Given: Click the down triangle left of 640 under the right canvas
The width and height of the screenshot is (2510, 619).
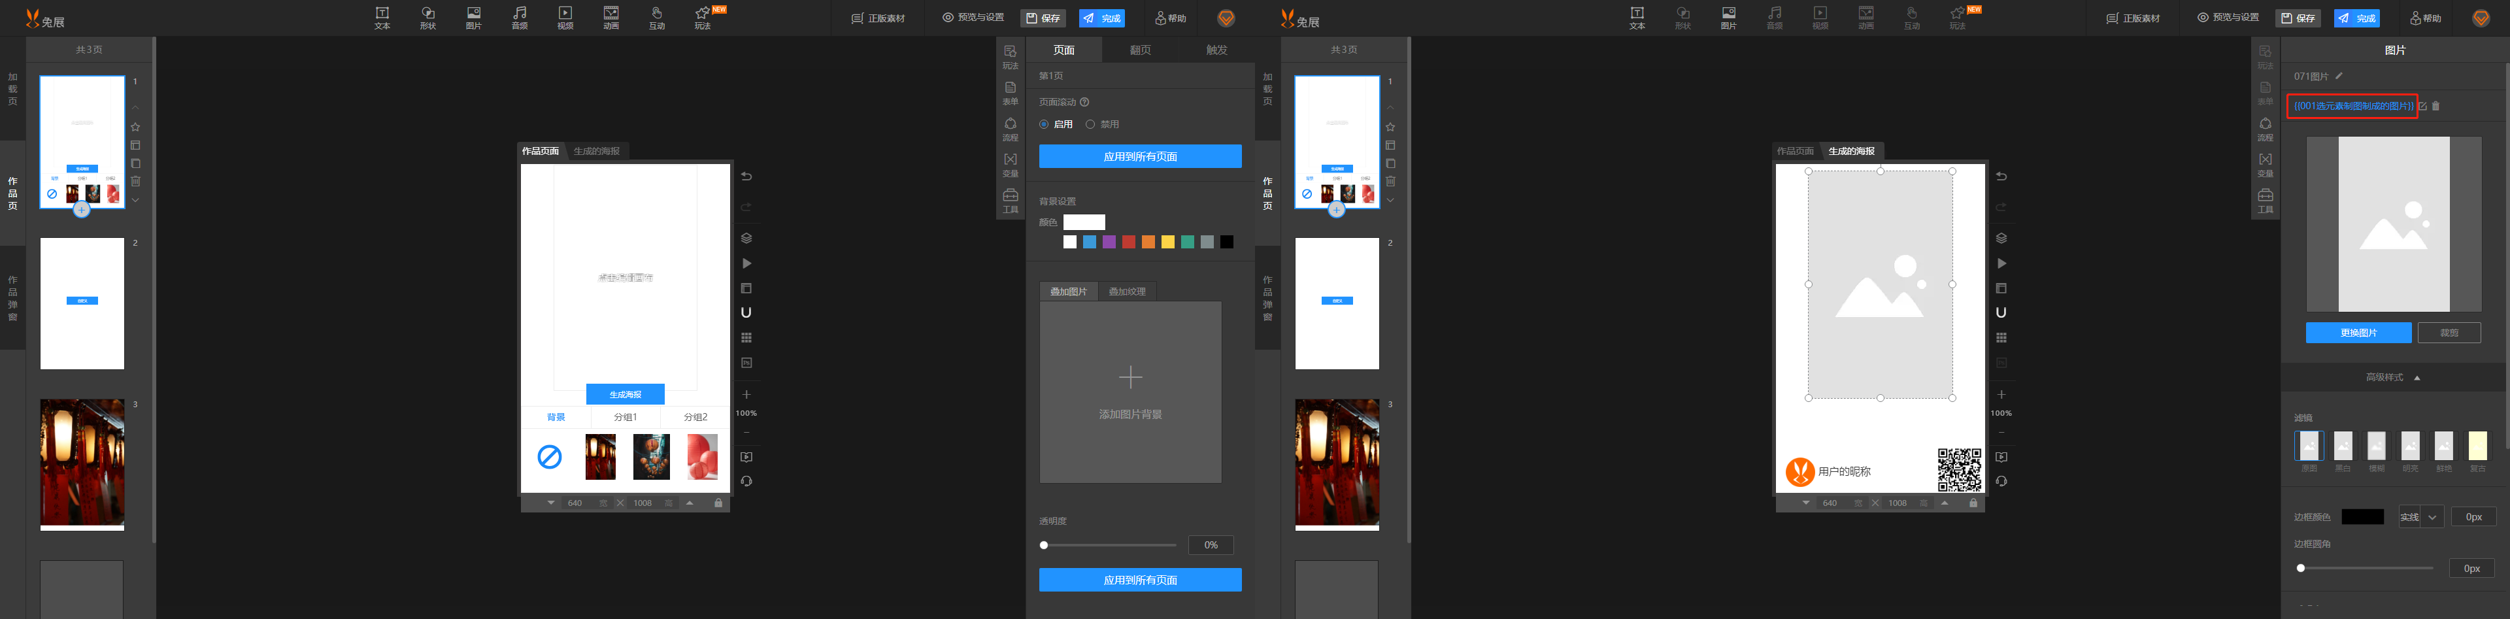Looking at the screenshot, I should pos(1805,503).
